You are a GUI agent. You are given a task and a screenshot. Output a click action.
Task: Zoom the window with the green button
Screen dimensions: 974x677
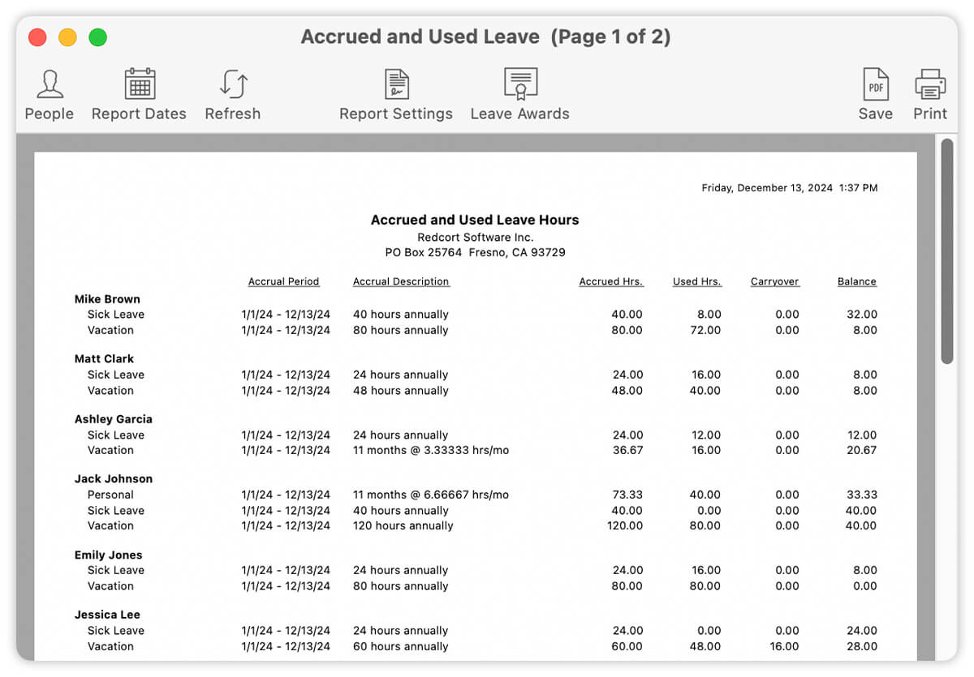pos(97,36)
